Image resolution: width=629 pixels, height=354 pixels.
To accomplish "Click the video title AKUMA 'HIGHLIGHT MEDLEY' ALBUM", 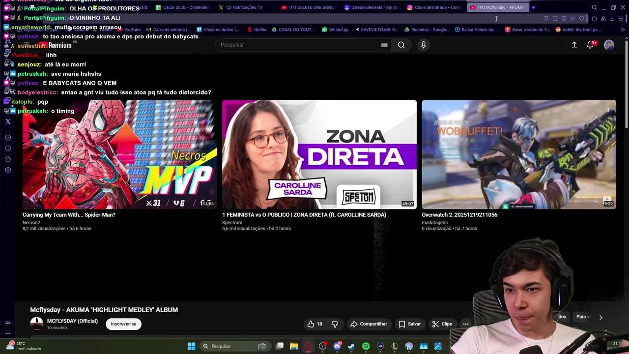I will 104,310.
